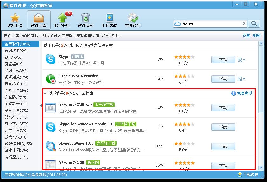Viewport: 268px width, 182px height.
Task: Select 驱动补丁(14) category
Action: [x=15, y=117]
